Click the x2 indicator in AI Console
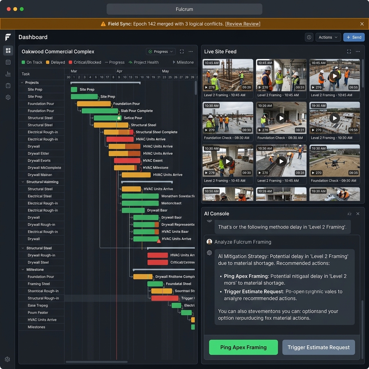This screenshot has width=369, height=369. (349, 214)
